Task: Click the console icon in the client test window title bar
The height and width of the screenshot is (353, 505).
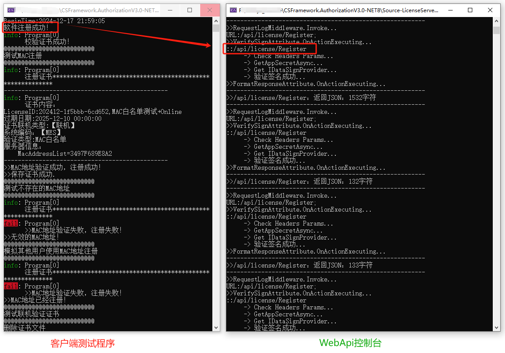Action: pyautogui.click(x=11, y=10)
